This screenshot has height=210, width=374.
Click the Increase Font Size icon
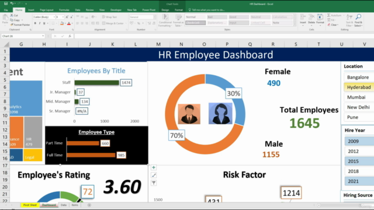tap(67, 17)
